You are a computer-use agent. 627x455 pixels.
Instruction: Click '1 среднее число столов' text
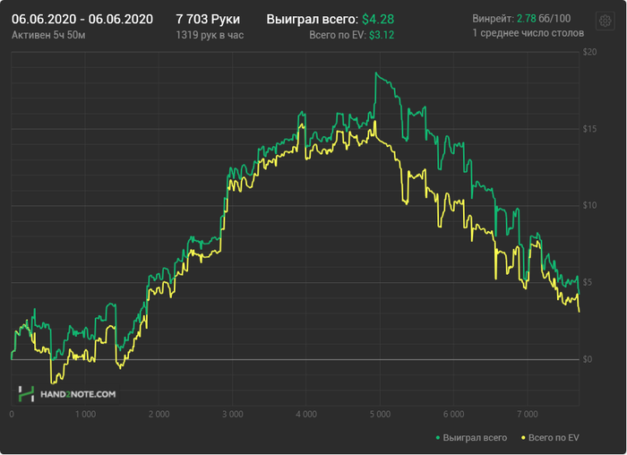[528, 33]
